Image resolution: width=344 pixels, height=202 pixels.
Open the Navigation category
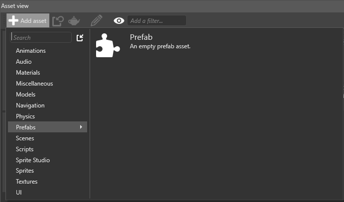tap(30, 105)
